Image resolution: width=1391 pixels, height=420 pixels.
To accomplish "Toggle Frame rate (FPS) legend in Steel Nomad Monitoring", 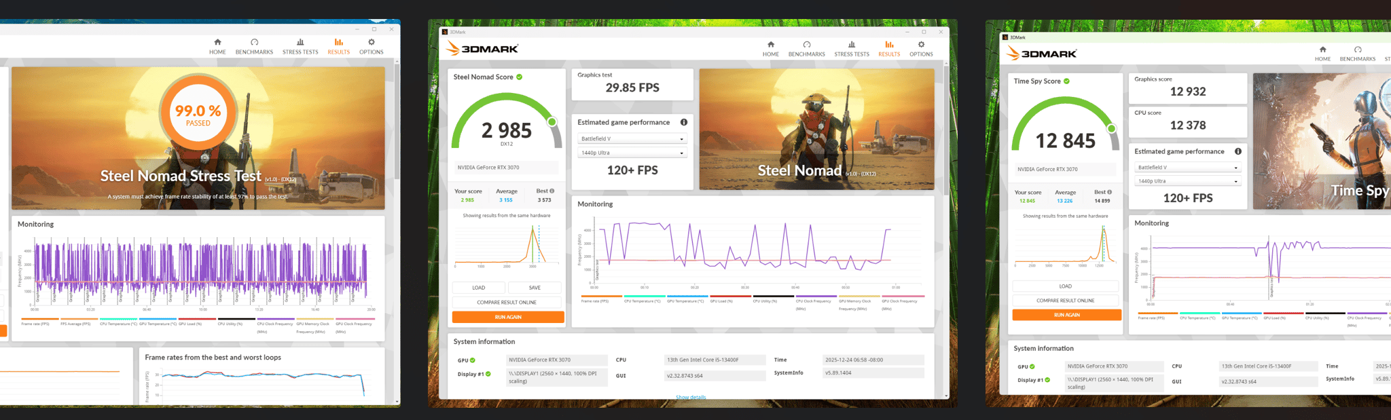I will point(601,299).
